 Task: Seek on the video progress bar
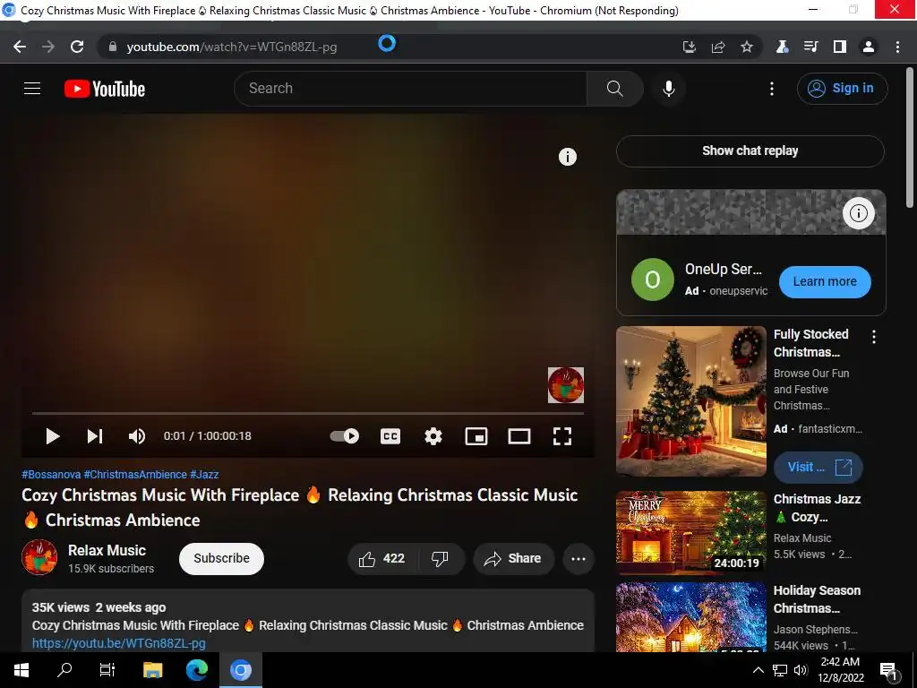pyautogui.click(x=308, y=413)
